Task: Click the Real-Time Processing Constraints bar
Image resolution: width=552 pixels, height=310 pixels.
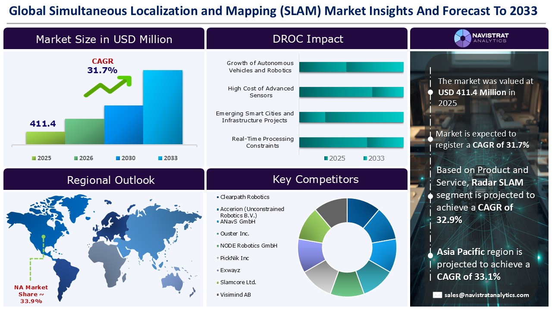Action: tap(351, 142)
